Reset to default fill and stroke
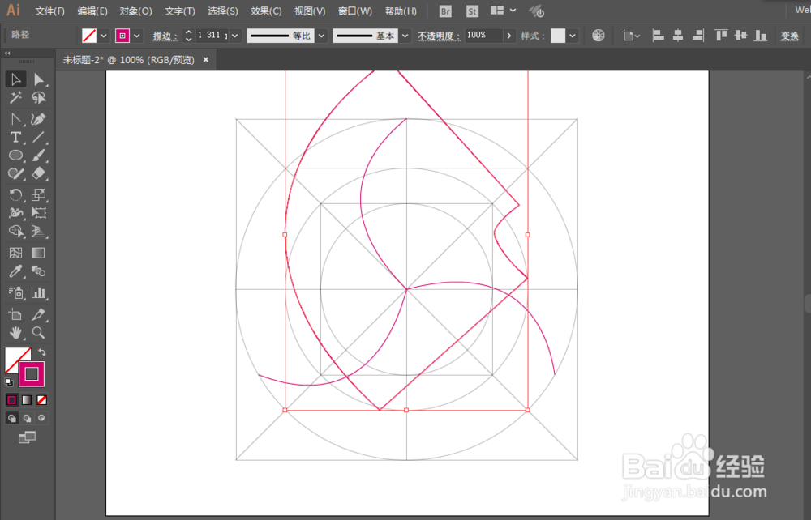 (x=9, y=382)
